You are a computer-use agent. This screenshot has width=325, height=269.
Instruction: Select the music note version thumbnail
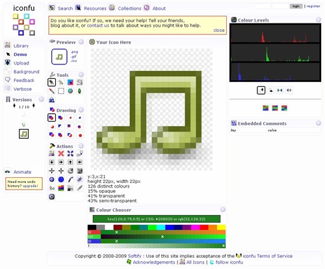23,134
